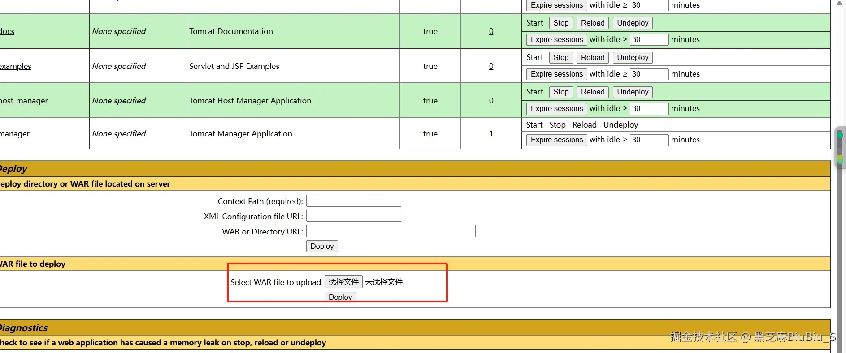Click idle minutes field in examples row

649,74
